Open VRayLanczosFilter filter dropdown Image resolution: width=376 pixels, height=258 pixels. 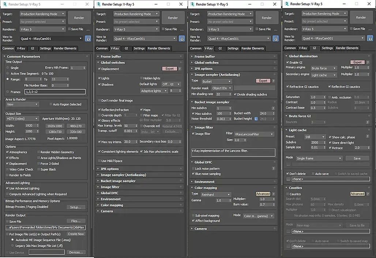(x=254, y=134)
